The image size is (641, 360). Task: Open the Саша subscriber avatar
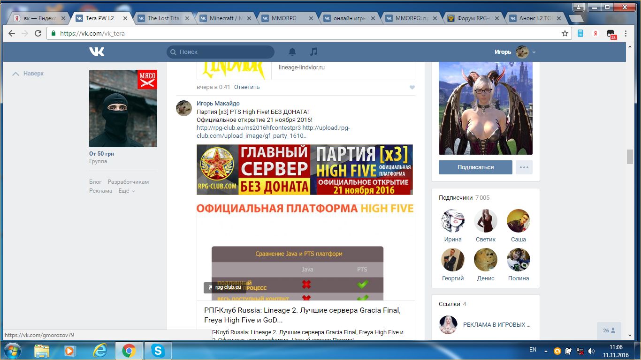coord(519,221)
